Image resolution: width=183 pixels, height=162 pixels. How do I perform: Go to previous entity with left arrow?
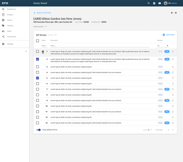[x=172, y=13]
